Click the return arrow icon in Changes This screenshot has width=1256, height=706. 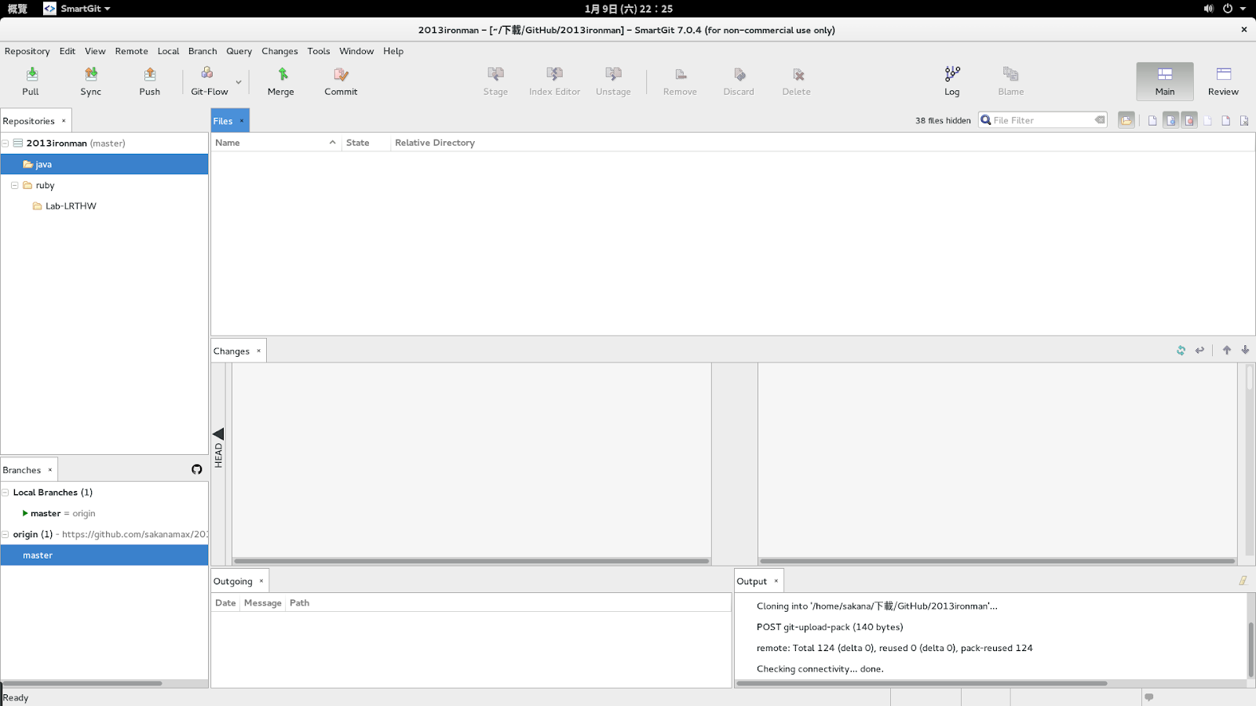click(1199, 351)
